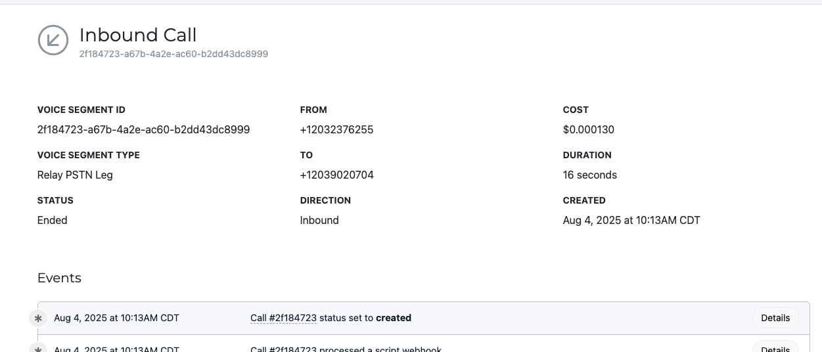Click the From number +12032376255
Image resolution: width=822 pixels, height=352 pixels.
[336, 130]
